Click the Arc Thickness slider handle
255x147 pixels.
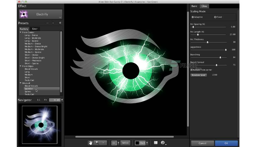coord(207,42)
